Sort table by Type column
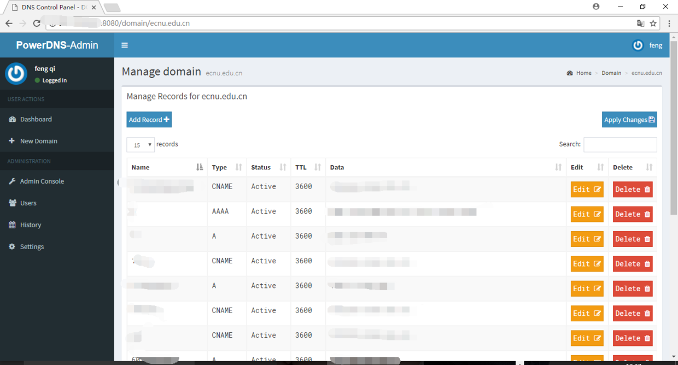Image resolution: width=678 pixels, height=365 pixels. (x=227, y=167)
